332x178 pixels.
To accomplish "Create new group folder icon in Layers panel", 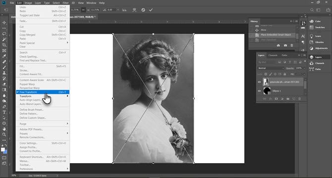I will point(288,99).
